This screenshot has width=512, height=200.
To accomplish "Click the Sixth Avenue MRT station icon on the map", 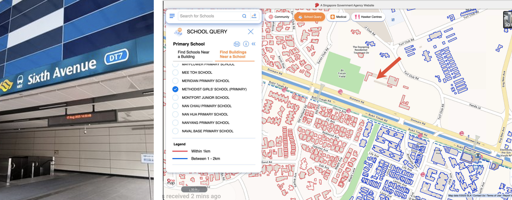I will (478, 156).
